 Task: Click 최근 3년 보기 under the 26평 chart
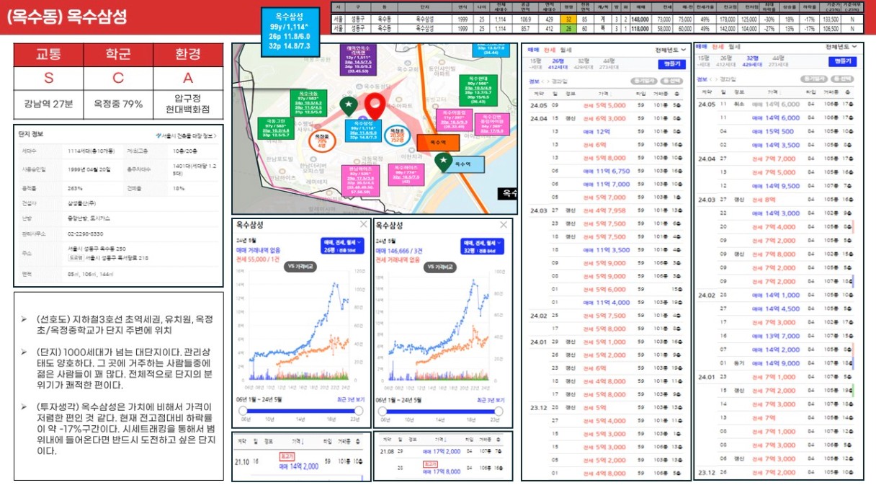coord(349,399)
